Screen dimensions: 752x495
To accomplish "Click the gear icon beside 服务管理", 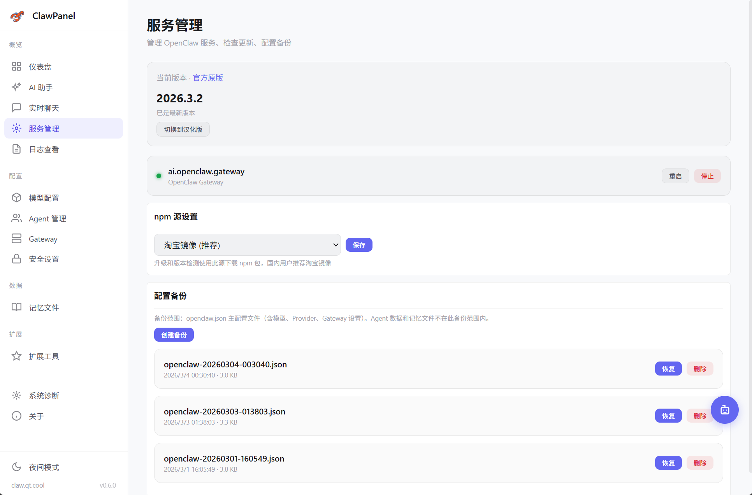I will (16, 128).
